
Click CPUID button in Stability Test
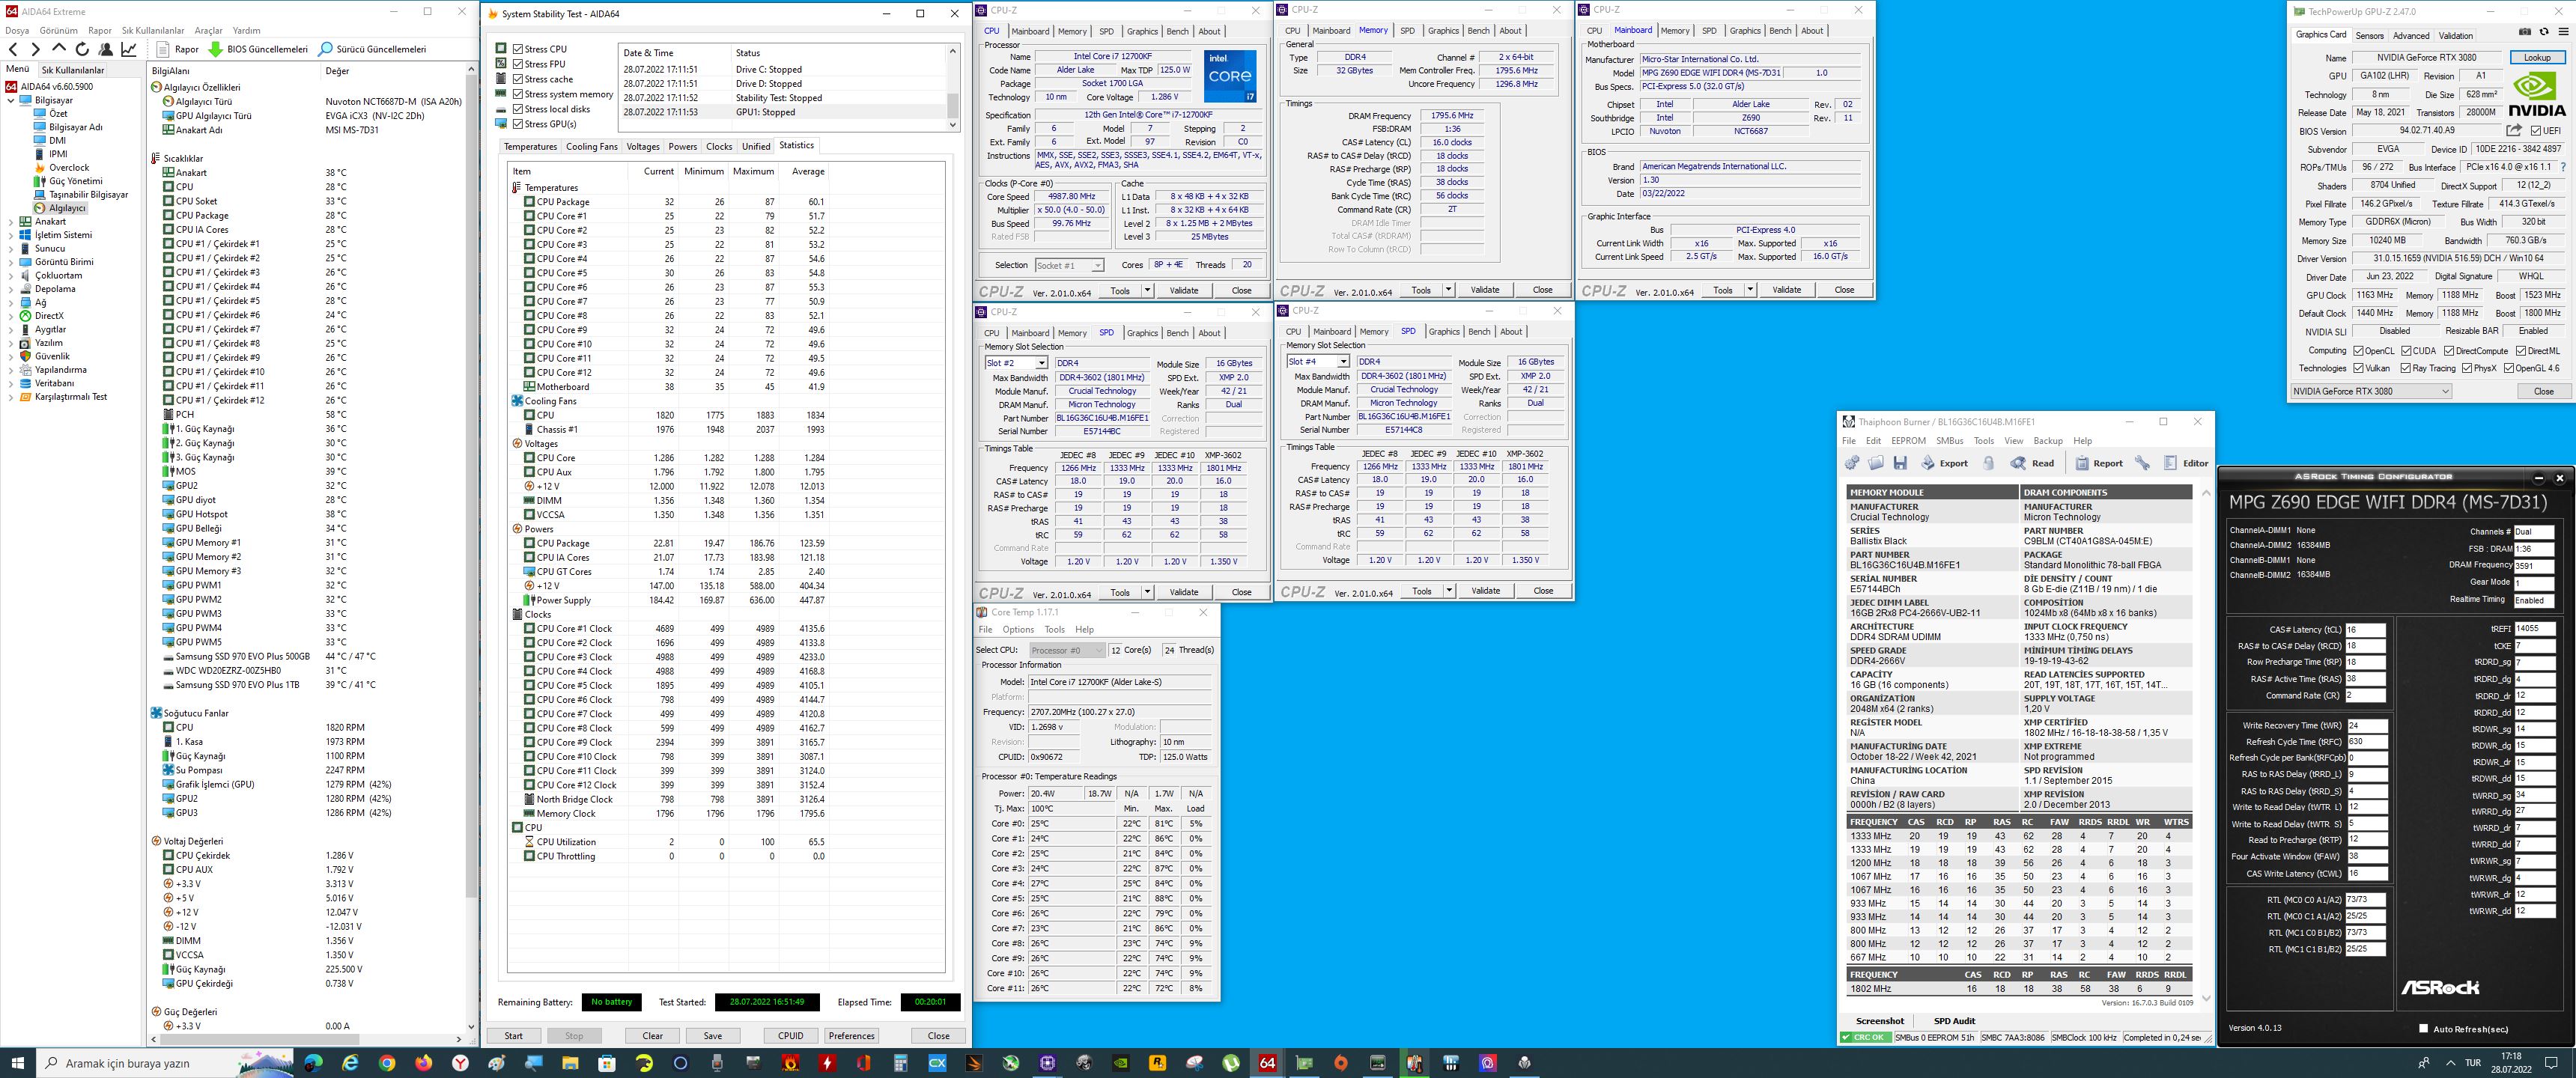[x=790, y=1036]
